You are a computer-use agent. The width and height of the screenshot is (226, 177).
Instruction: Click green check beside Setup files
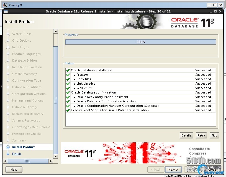68,88
